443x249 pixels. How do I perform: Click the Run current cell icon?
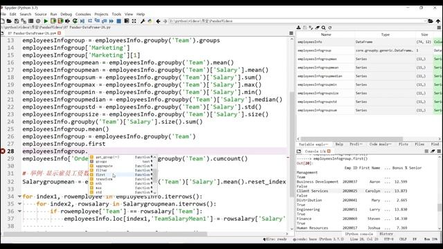53,21
